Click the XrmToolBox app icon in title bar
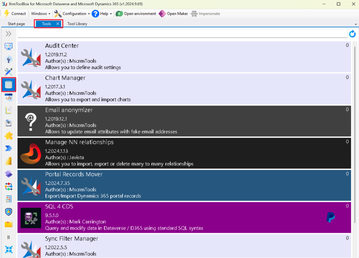 [4, 4]
